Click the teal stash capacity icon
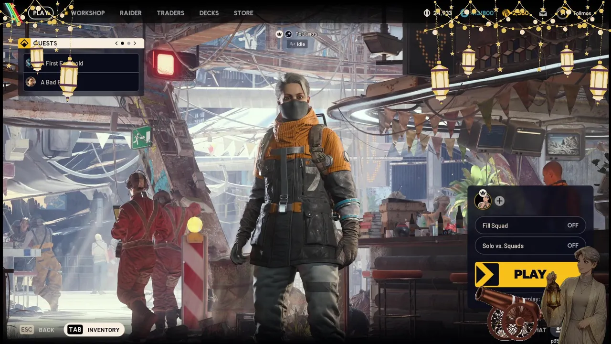Viewport: 611px width, 344px height. 464,13
